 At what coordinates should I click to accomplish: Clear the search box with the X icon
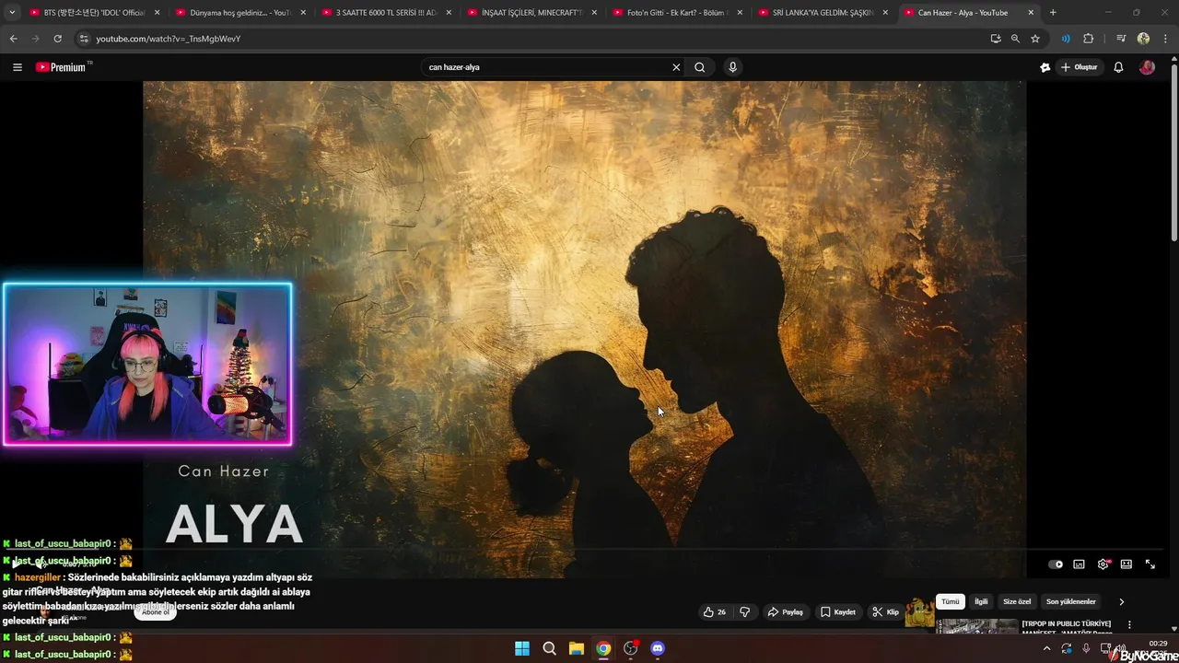[676, 67]
